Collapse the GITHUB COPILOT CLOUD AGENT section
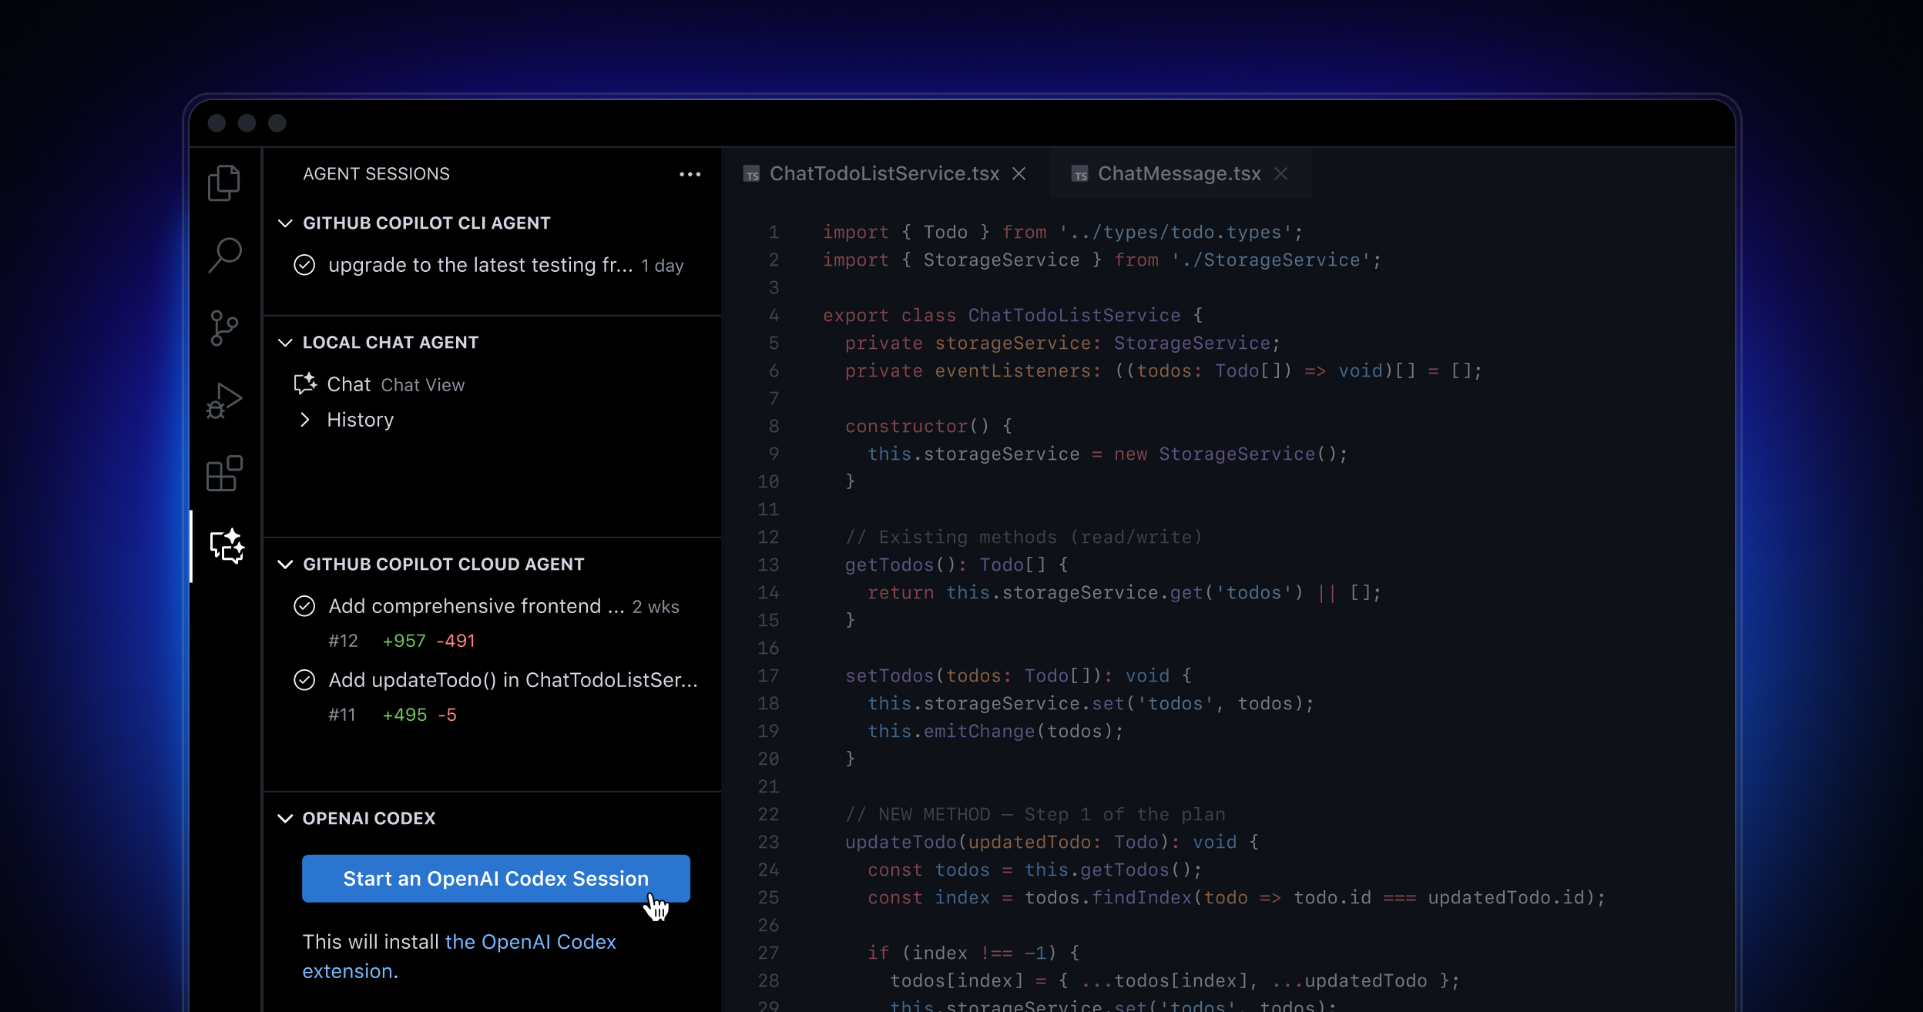1923x1012 pixels. click(286, 564)
